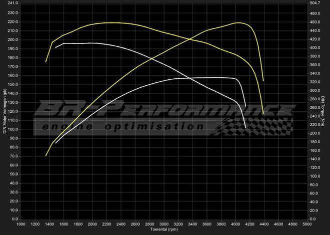Select the 'Toerental (rpm)' x-axis title

[x=164, y=231]
